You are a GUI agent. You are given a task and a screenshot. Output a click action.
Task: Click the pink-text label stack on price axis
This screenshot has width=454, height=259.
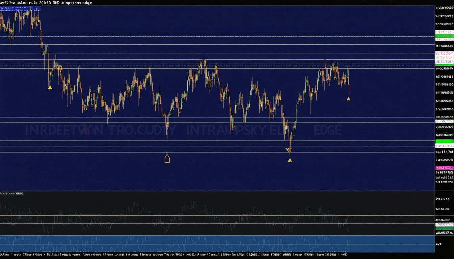tap(444, 58)
